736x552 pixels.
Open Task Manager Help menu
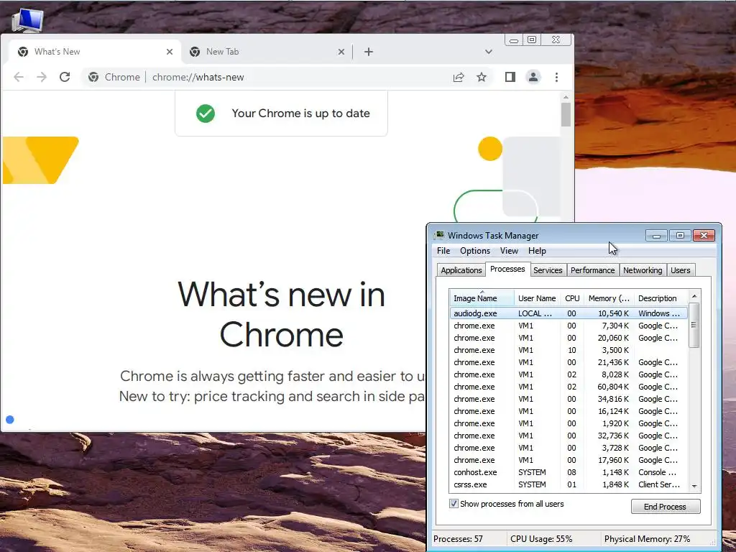pos(537,251)
